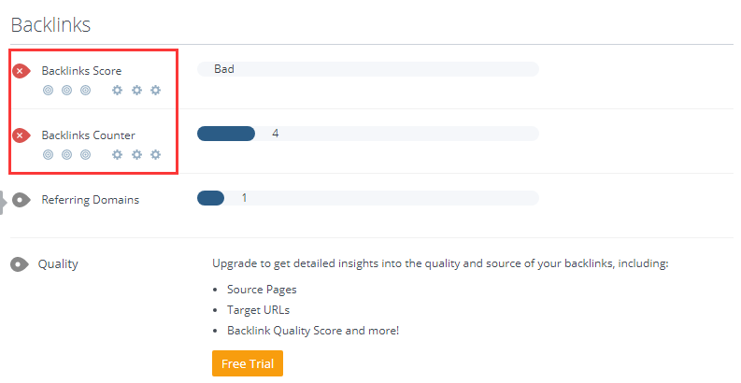Click the Referring Domains label

point(90,199)
